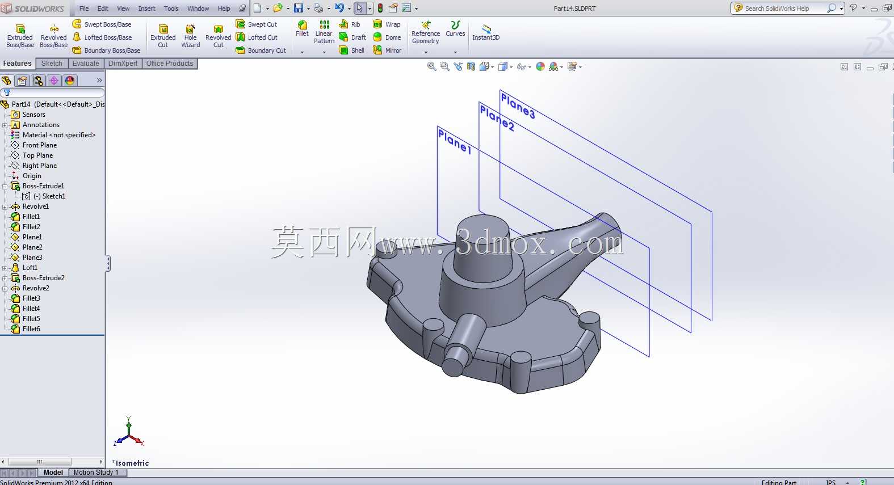Click the Save icon
This screenshot has width=894, height=485.
coord(298,8)
